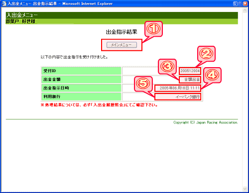
Task: Select the 受付ID value 200512004
Action: [190, 71]
